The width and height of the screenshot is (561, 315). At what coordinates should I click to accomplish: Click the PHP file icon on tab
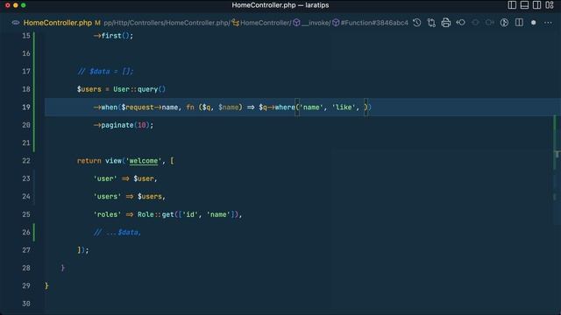click(16, 23)
